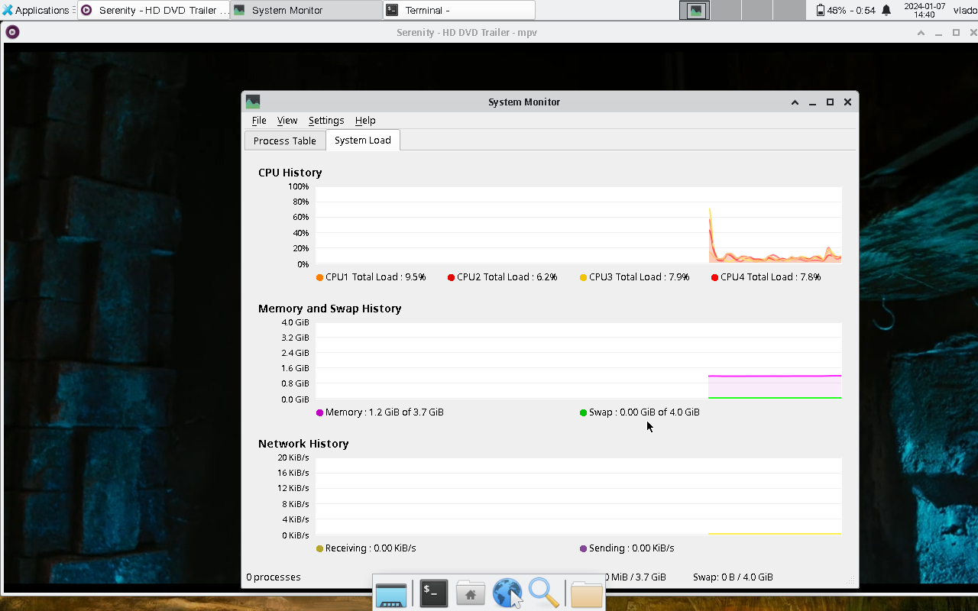
Task: Click the System Monitor window title icon
Action: point(253,102)
